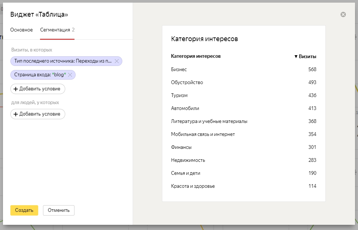
Task: Remove the 'Тип последнего источника' condition
Action: [117, 61]
